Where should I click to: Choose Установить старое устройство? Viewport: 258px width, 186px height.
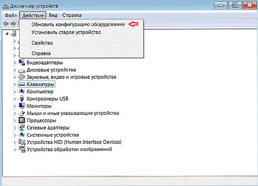[x=81, y=32]
